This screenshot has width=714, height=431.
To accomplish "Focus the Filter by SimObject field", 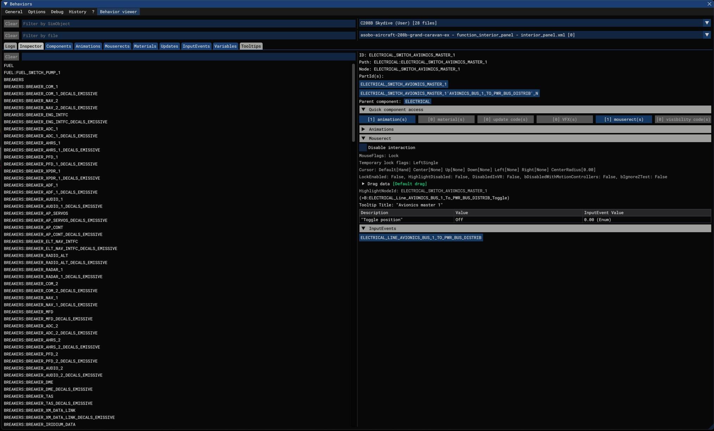I will coord(188,24).
